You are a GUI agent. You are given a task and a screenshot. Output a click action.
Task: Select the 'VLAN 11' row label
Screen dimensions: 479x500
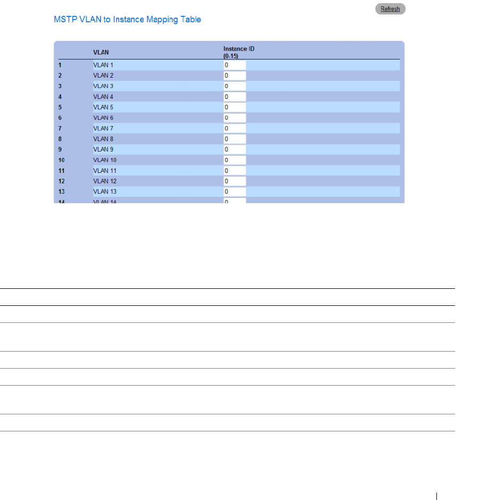click(105, 171)
